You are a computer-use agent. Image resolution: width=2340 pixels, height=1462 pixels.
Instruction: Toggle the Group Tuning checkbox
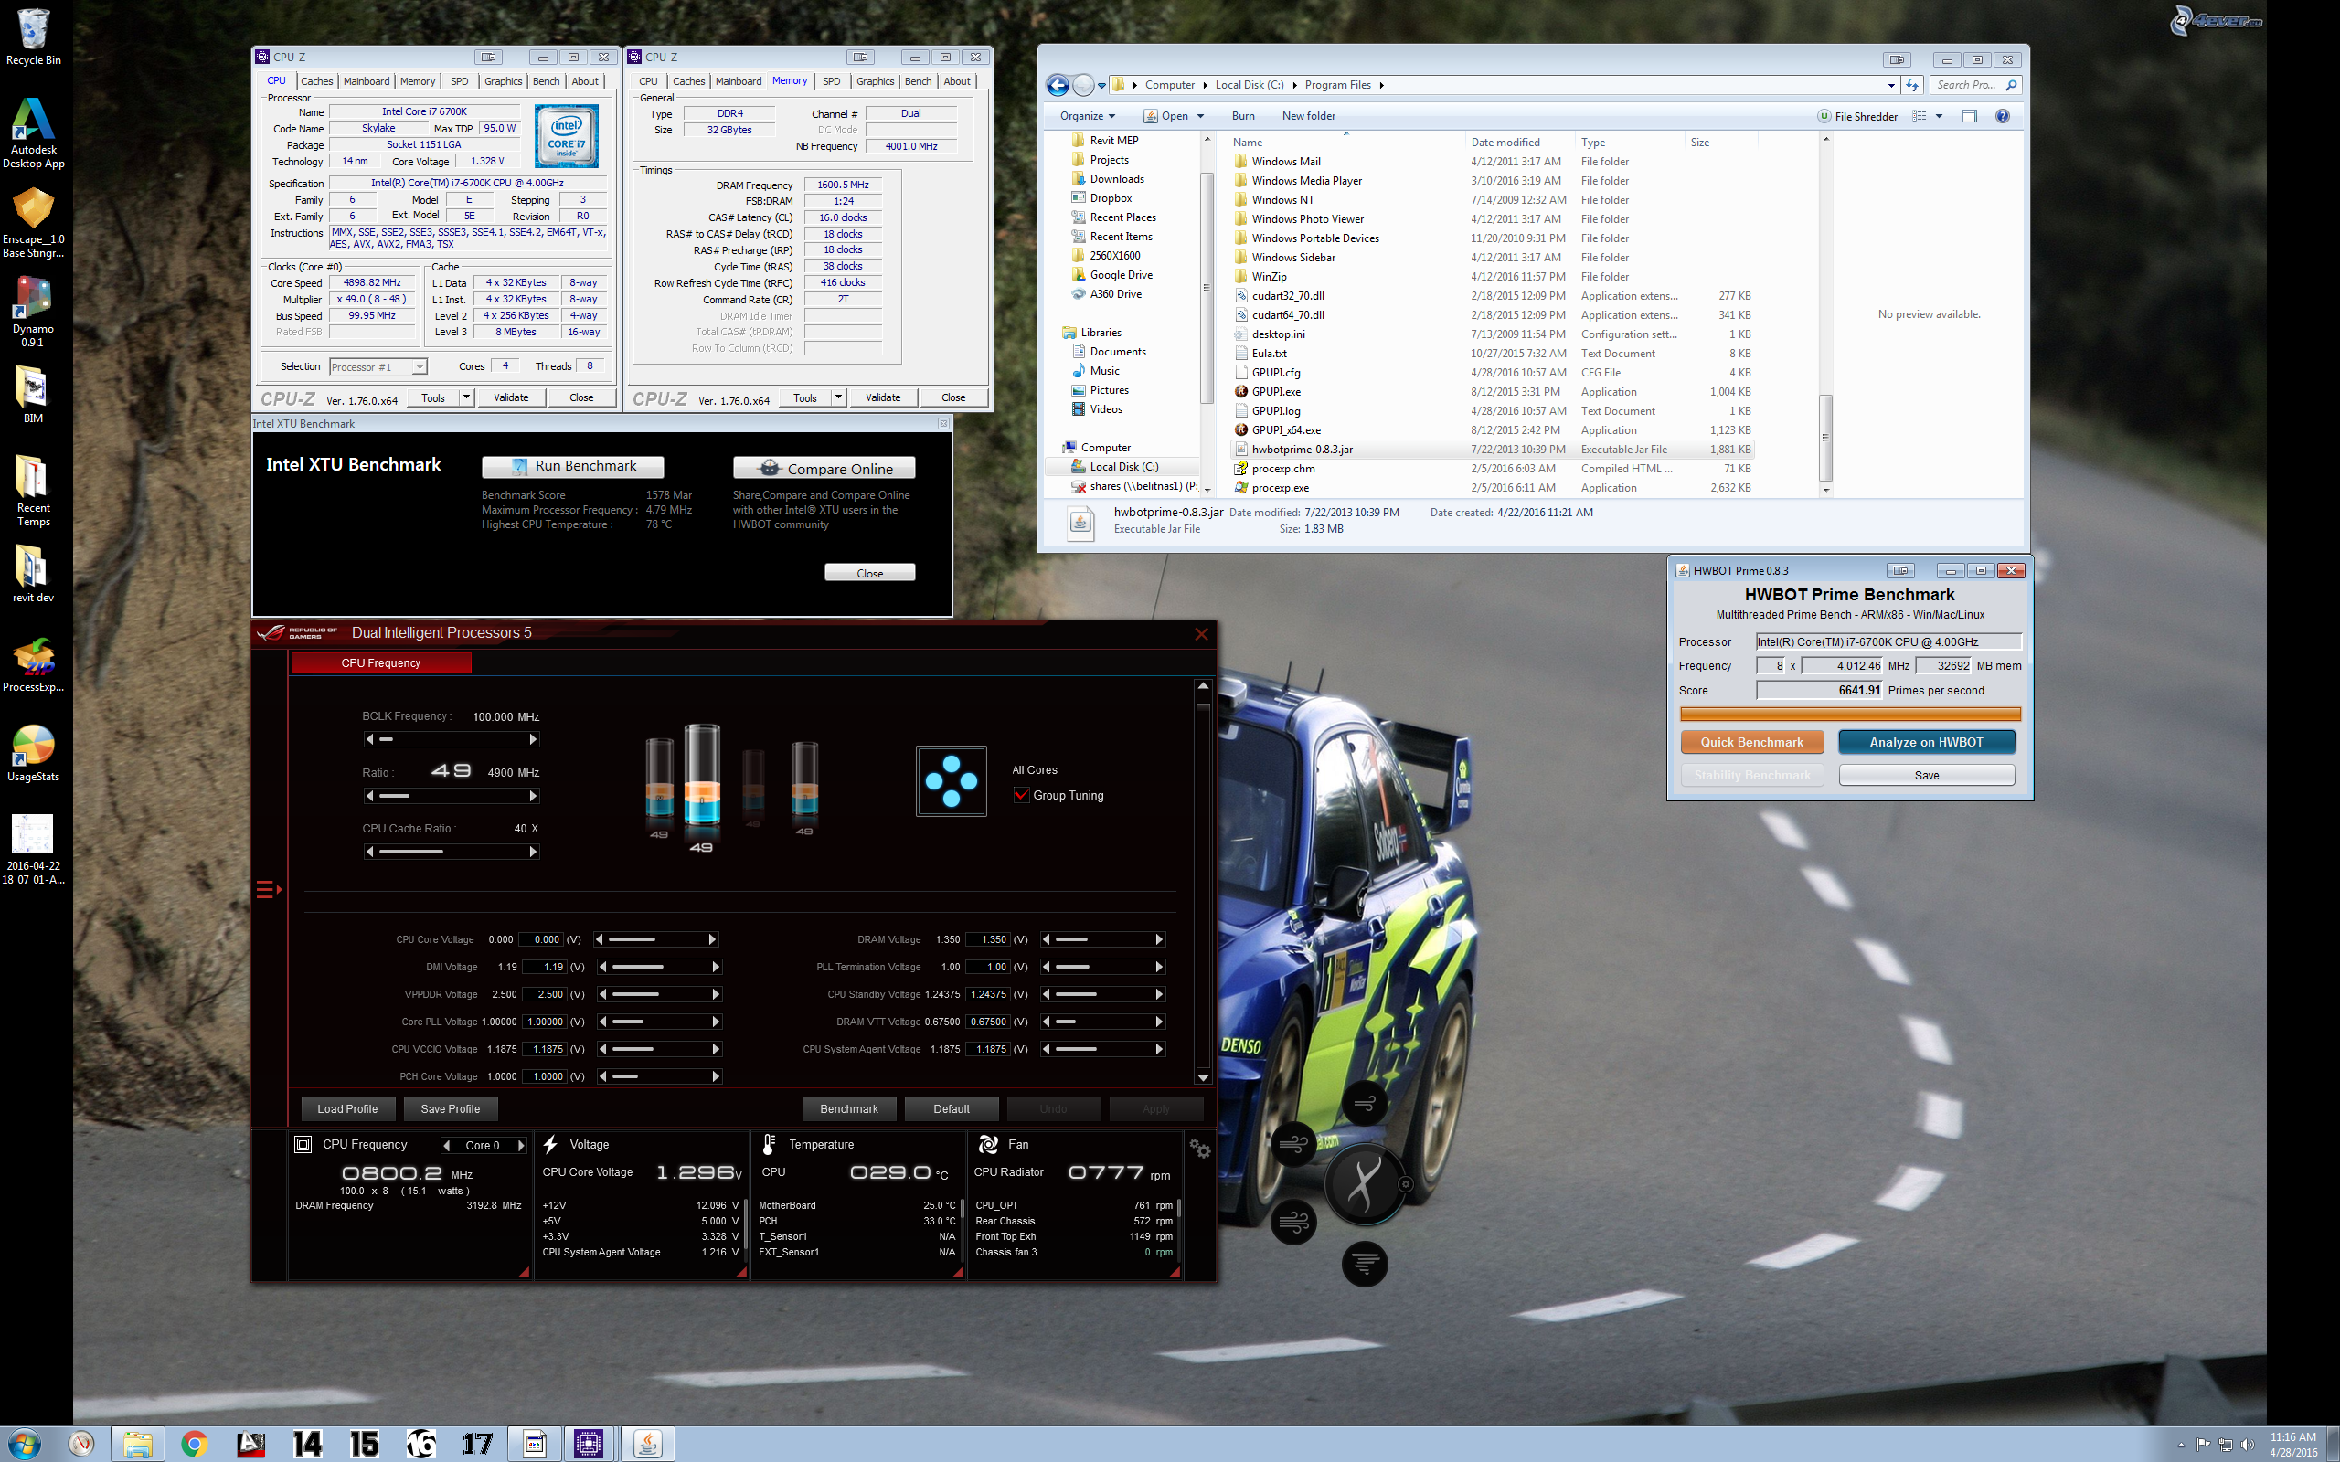coord(1021,795)
